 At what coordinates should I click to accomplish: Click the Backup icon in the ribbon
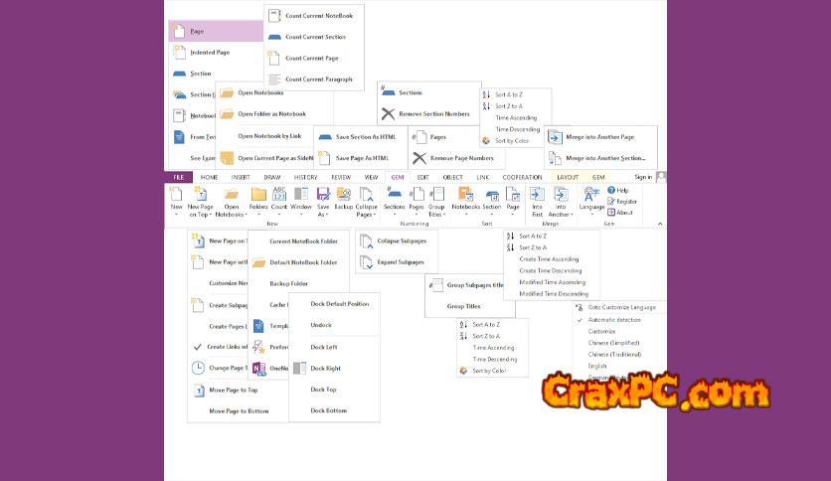click(x=343, y=195)
